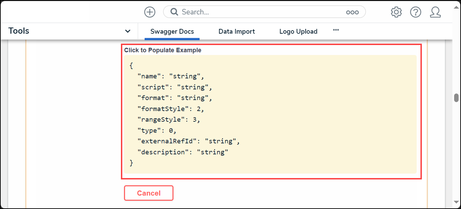Click the plus (add new) icon

click(x=150, y=12)
